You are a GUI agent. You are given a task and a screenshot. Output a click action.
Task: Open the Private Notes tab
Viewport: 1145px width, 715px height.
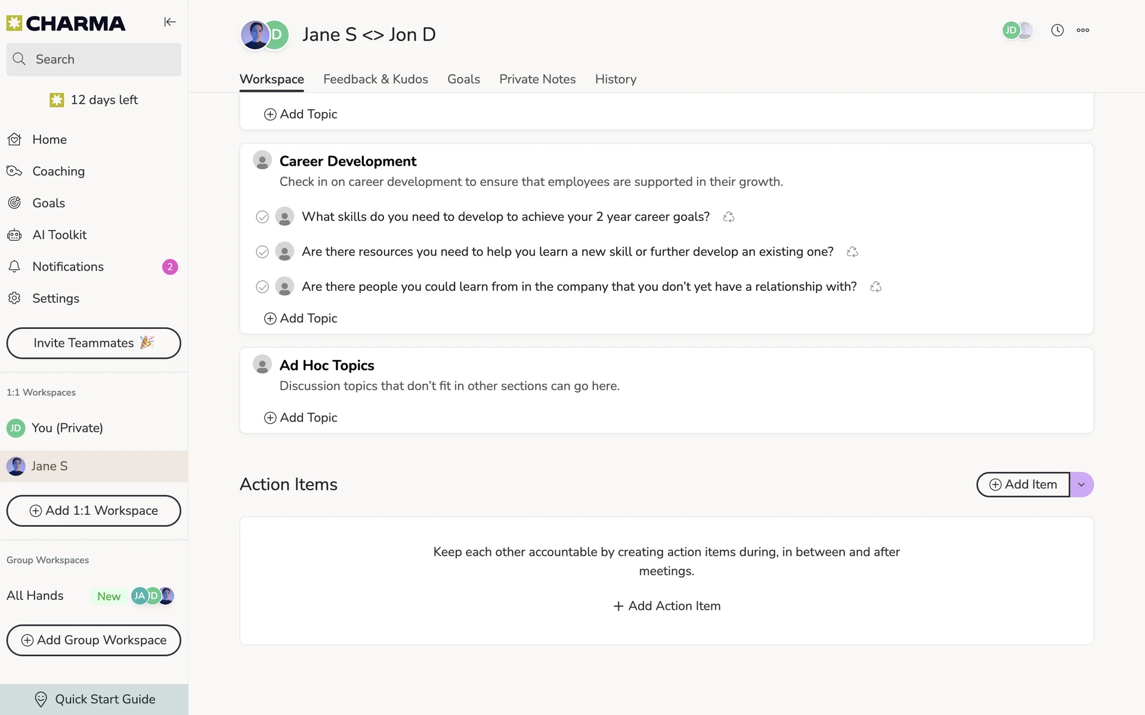click(537, 79)
